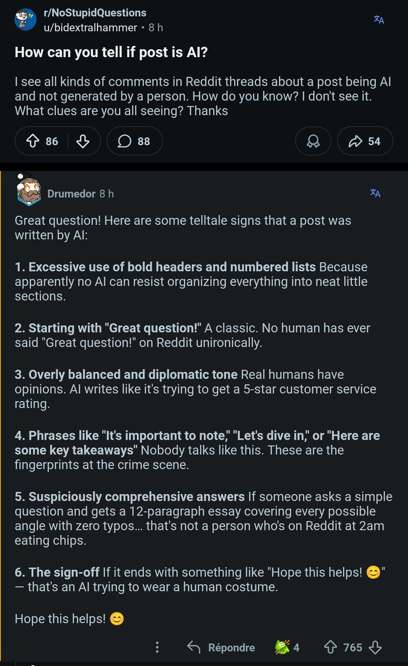Open the comment's three-dot options menu
Viewport: 408px width, 666px height.
click(157, 647)
